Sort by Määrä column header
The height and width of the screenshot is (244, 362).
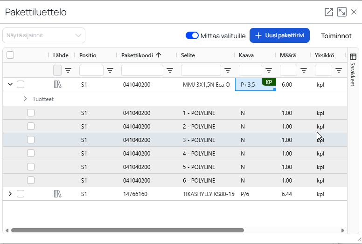coord(288,55)
